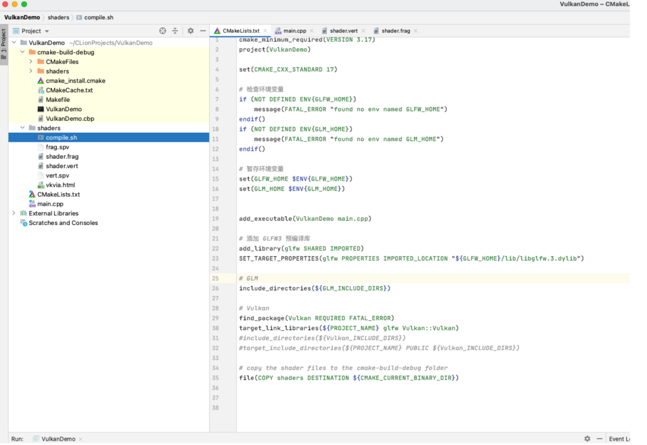This screenshot has width=647, height=445.
Task: Click the add_executable line in editor
Action: tap(305, 219)
